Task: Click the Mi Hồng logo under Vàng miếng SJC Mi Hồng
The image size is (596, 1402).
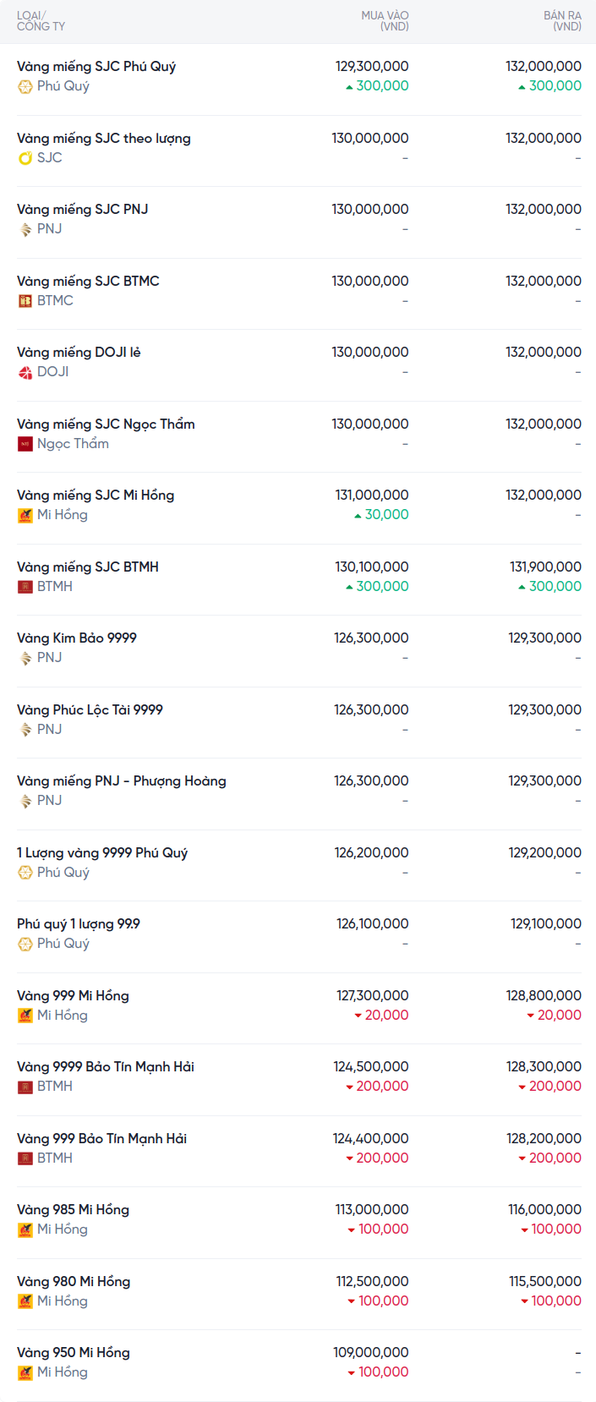Action: 25,515
